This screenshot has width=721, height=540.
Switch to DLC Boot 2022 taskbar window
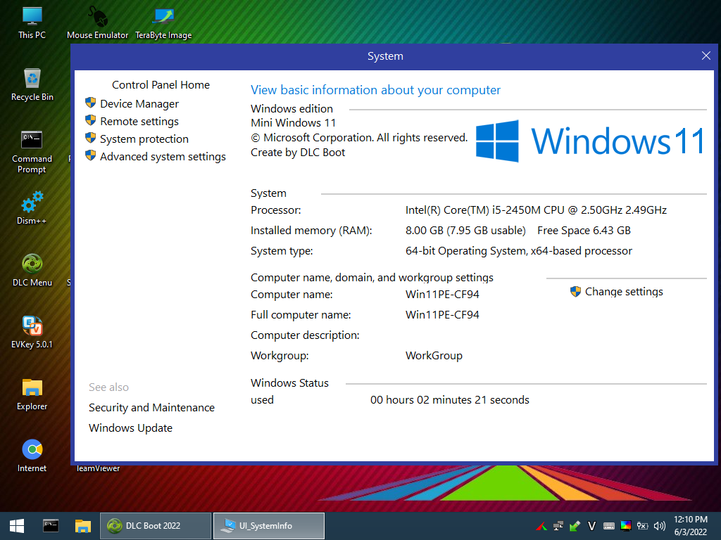tap(156, 526)
